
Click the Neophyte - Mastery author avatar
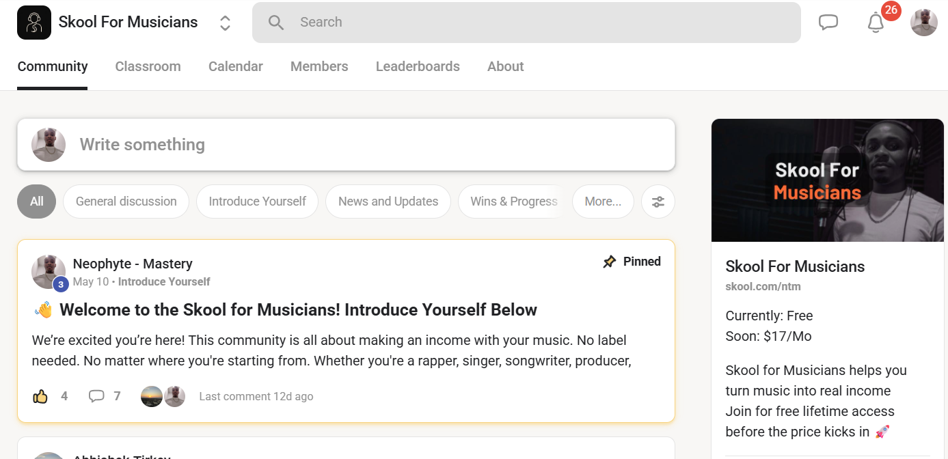pyautogui.click(x=49, y=272)
